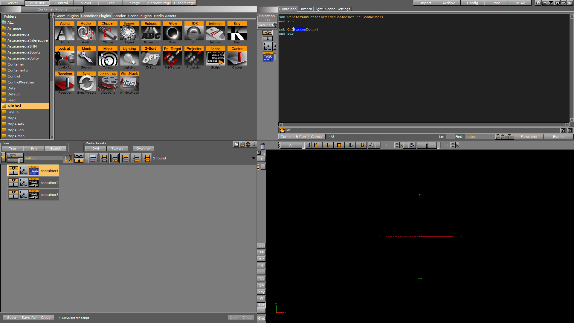The image size is (574, 323).
Task: Select the Scene Plugins tab
Action: pos(140,16)
